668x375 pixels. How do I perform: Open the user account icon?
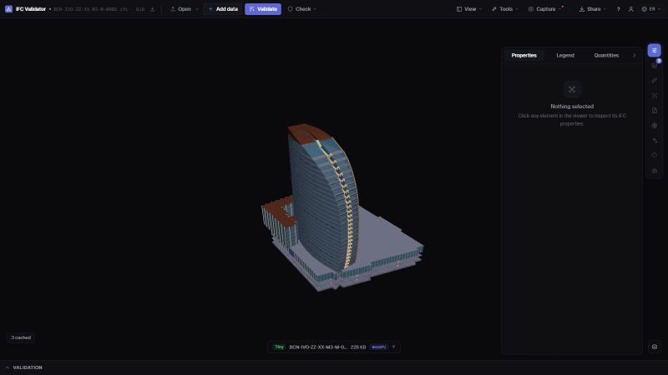pos(631,9)
